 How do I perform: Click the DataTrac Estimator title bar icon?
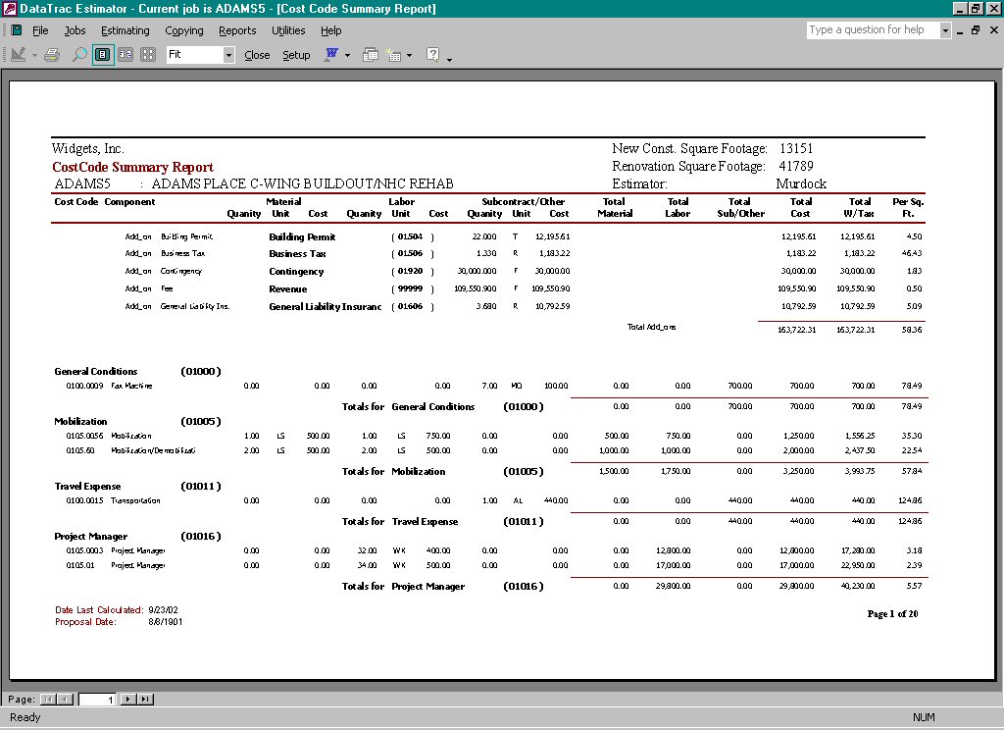tap(9, 8)
